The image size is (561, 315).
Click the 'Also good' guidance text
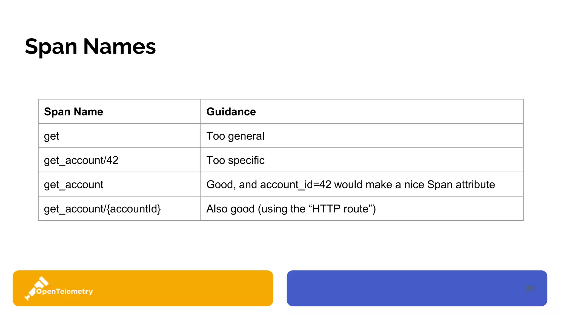[230, 209]
